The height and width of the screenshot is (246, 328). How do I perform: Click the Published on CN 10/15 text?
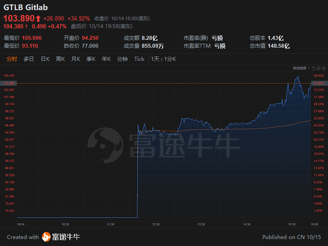[292, 237]
